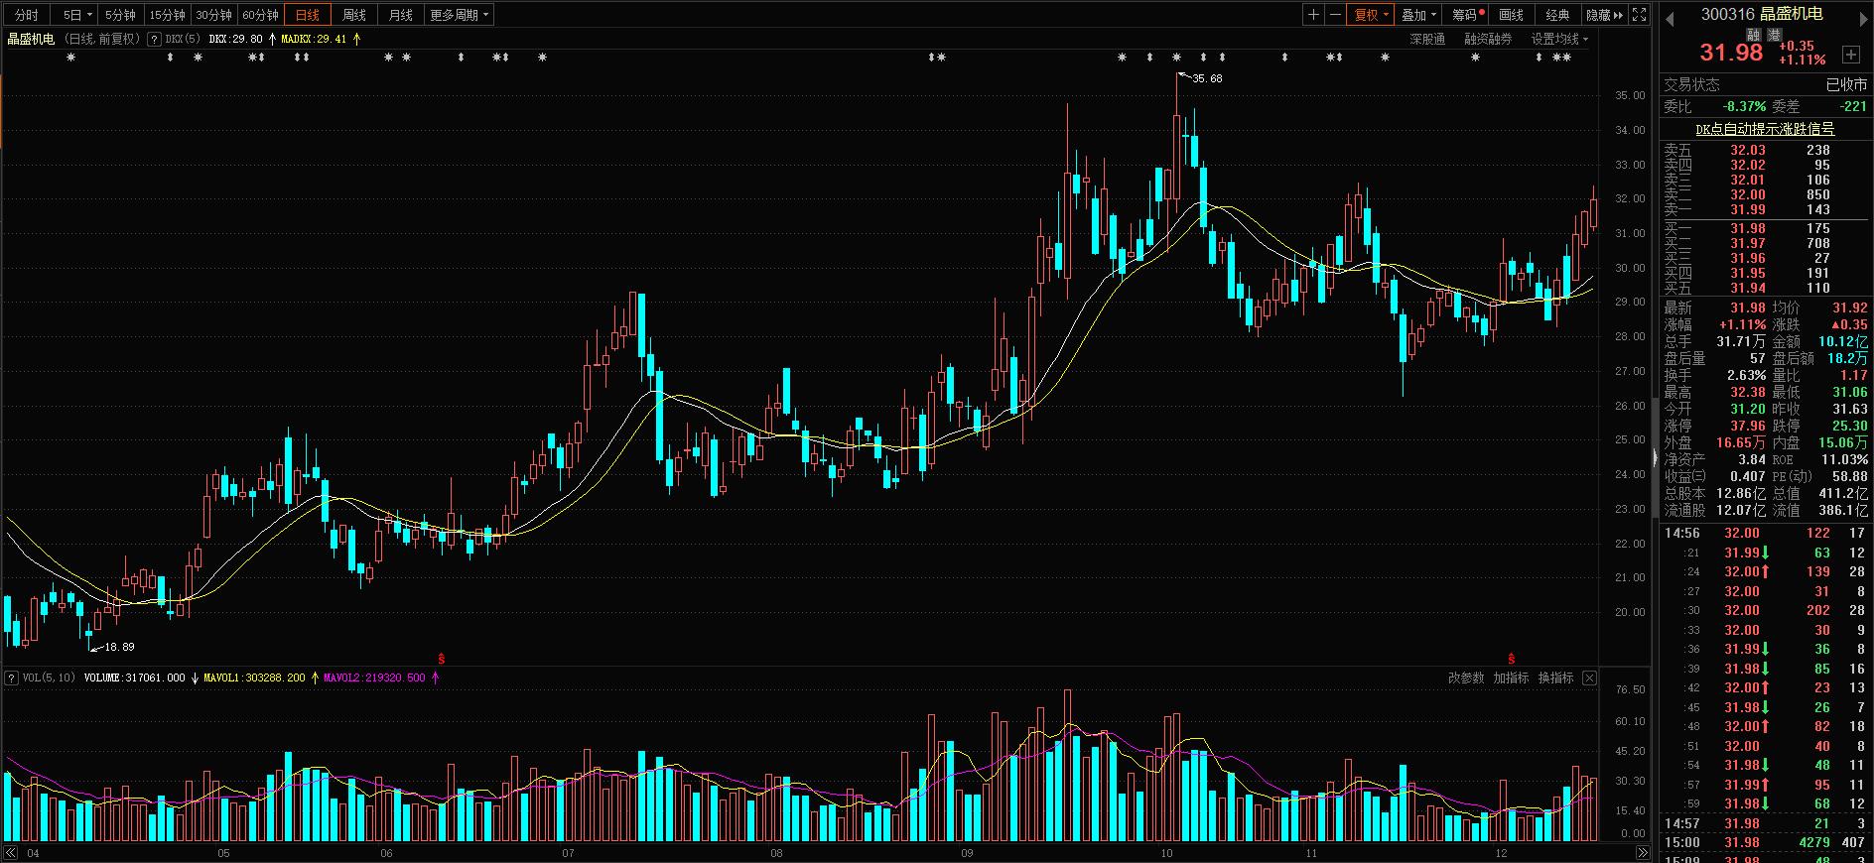Viewport: 1874px width, 863px height.
Task: Select the 60分钟 period tab
Action: click(260, 15)
